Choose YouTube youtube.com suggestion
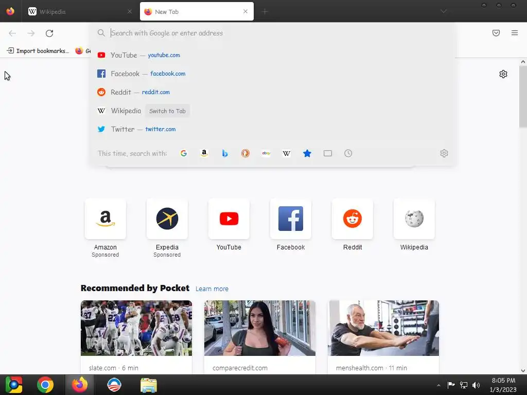 click(x=272, y=55)
